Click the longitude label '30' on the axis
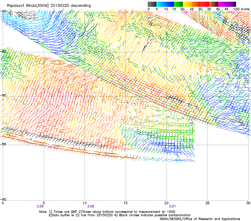 click(x=248, y=203)
